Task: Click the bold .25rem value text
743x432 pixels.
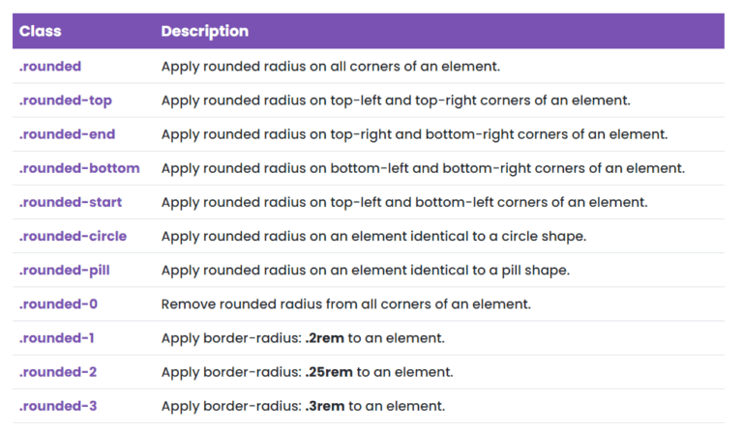Action: pyautogui.click(x=329, y=372)
